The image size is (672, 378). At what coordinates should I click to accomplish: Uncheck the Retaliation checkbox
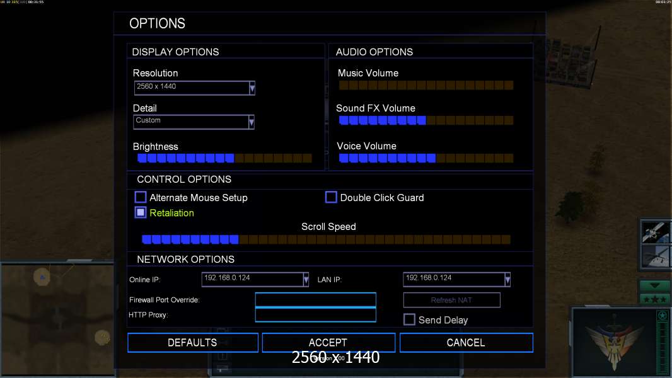pyautogui.click(x=141, y=213)
